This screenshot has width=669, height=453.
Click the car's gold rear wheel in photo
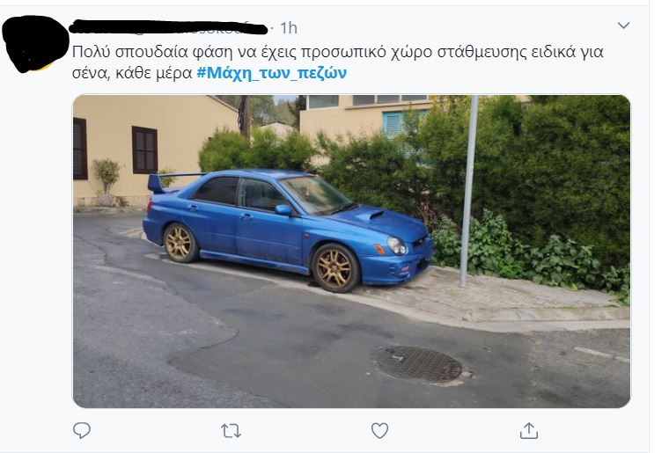pos(180,243)
